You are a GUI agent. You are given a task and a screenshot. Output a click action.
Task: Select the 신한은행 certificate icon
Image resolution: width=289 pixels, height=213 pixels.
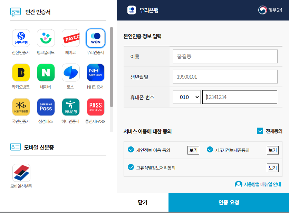coord(20,38)
